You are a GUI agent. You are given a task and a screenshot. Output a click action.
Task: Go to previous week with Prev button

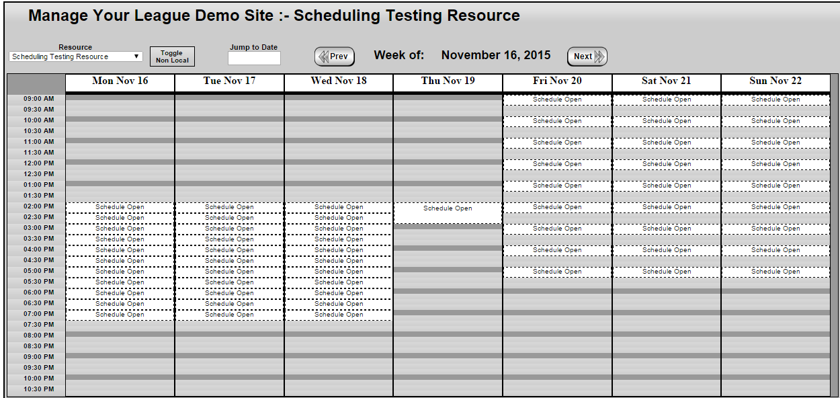click(x=335, y=56)
